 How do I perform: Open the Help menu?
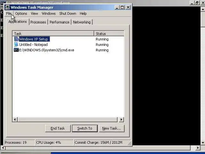[83, 13]
